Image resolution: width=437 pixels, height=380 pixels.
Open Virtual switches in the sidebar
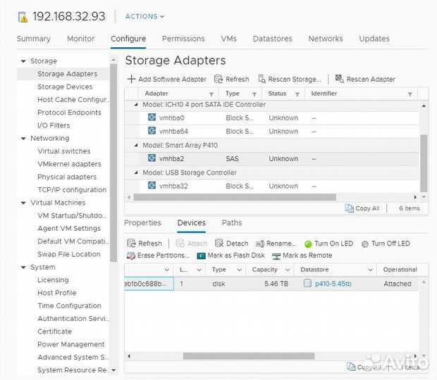click(x=64, y=151)
